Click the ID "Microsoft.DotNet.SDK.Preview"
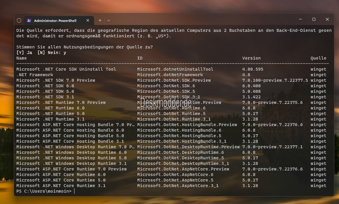The image size is (339, 204). coord(174,80)
